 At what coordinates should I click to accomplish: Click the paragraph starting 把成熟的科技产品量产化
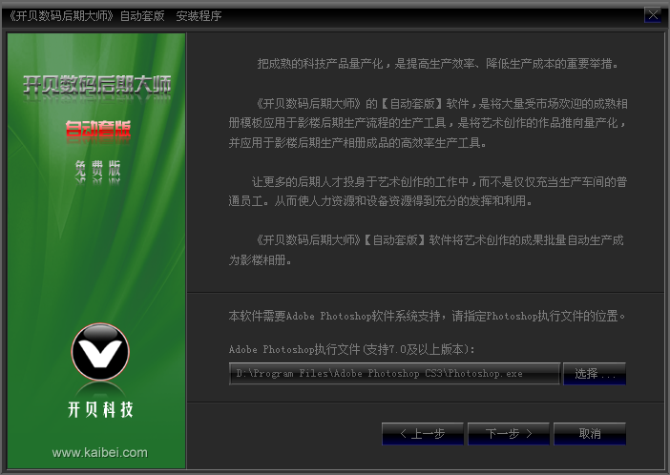click(x=437, y=64)
